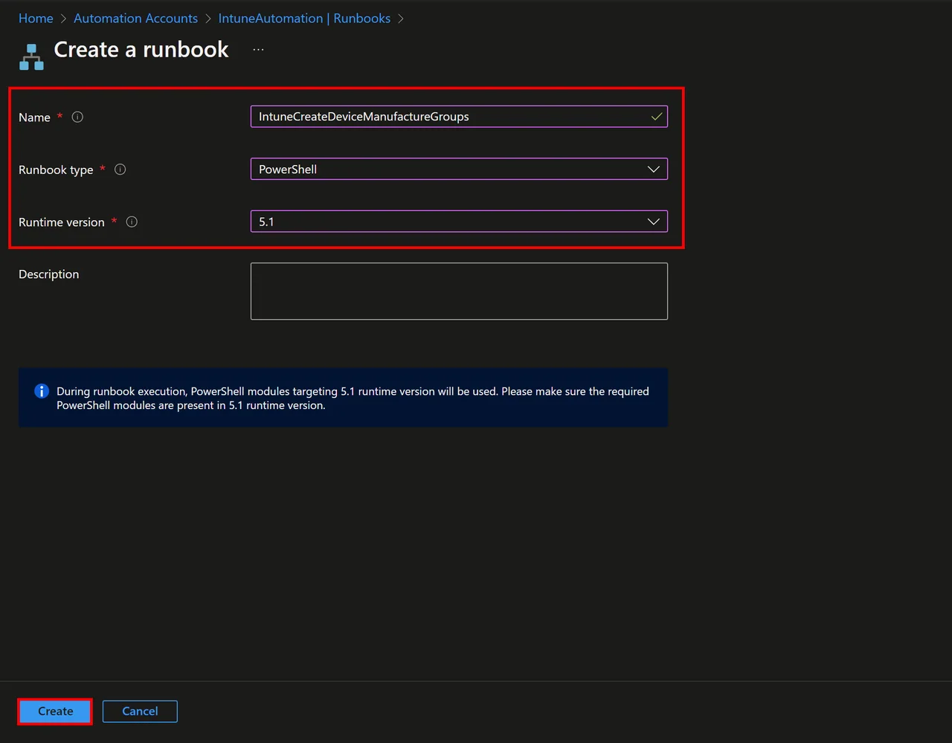Open the Runtime version 5.1 dropdown
Image resolution: width=952 pixels, height=743 pixels.
click(459, 222)
